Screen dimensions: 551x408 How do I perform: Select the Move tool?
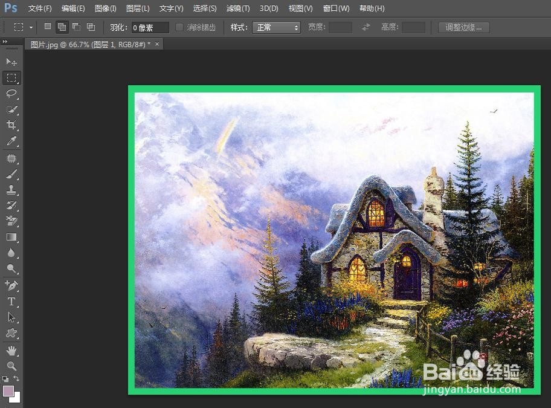(11, 62)
